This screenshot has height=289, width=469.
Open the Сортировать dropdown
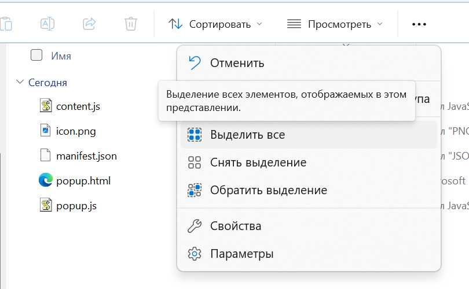215,24
